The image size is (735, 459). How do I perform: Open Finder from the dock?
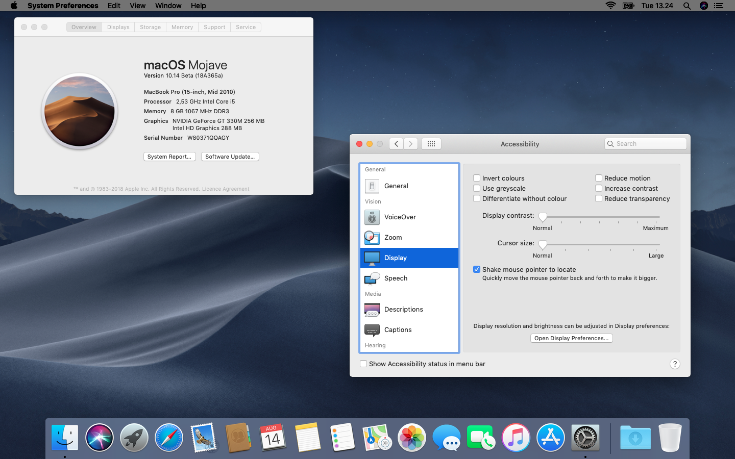tap(65, 438)
